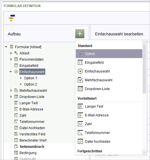Select Einfachauswahl radio icon in popup list
Viewport: 150px width, 160px height.
(80, 71)
